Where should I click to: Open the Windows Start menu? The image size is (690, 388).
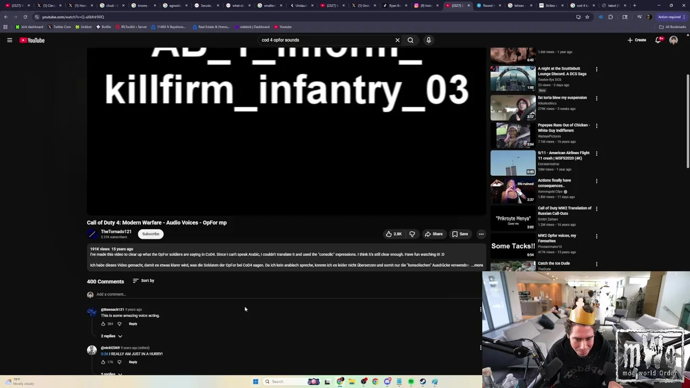(x=256, y=382)
